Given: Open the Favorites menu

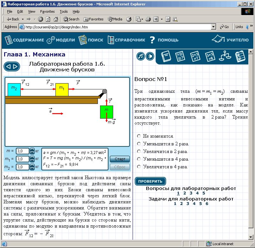Looking at the screenshot, I should 47,11.
